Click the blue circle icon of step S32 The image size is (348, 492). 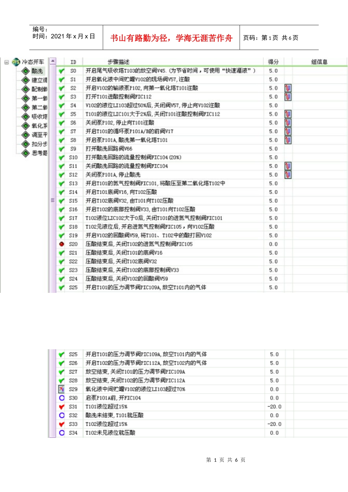click(62, 415)
